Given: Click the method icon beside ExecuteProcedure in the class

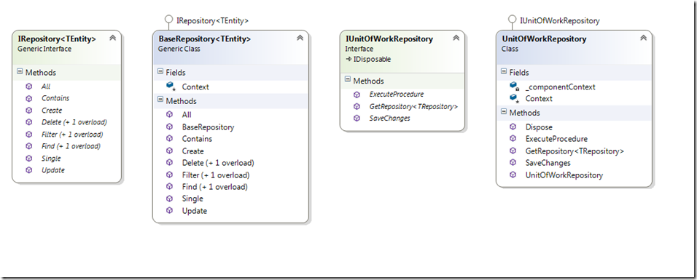Looking at the screenshot, I should [x=513, y=139].
